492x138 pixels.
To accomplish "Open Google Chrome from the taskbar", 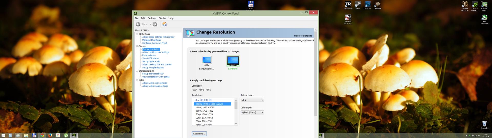I will coord(42,135).
